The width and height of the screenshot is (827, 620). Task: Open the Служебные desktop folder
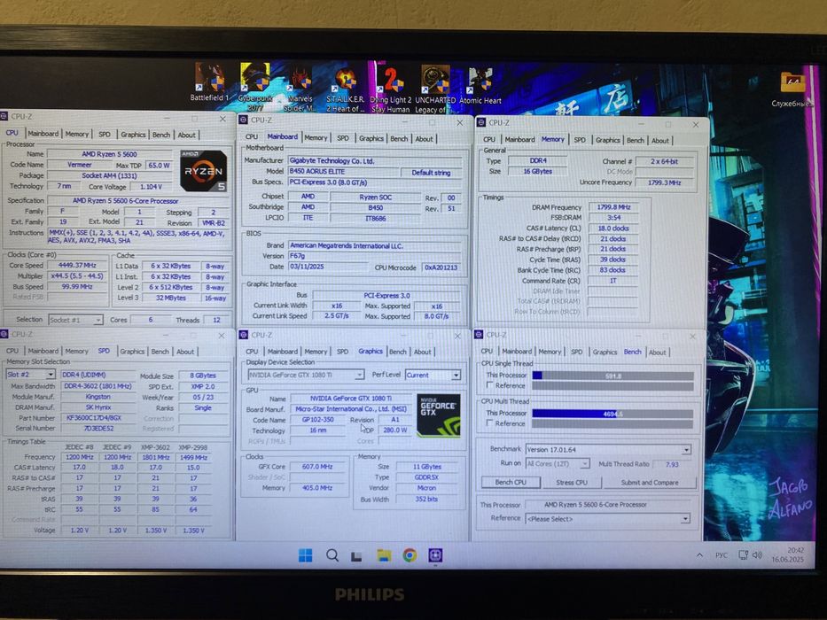(792, 89)
